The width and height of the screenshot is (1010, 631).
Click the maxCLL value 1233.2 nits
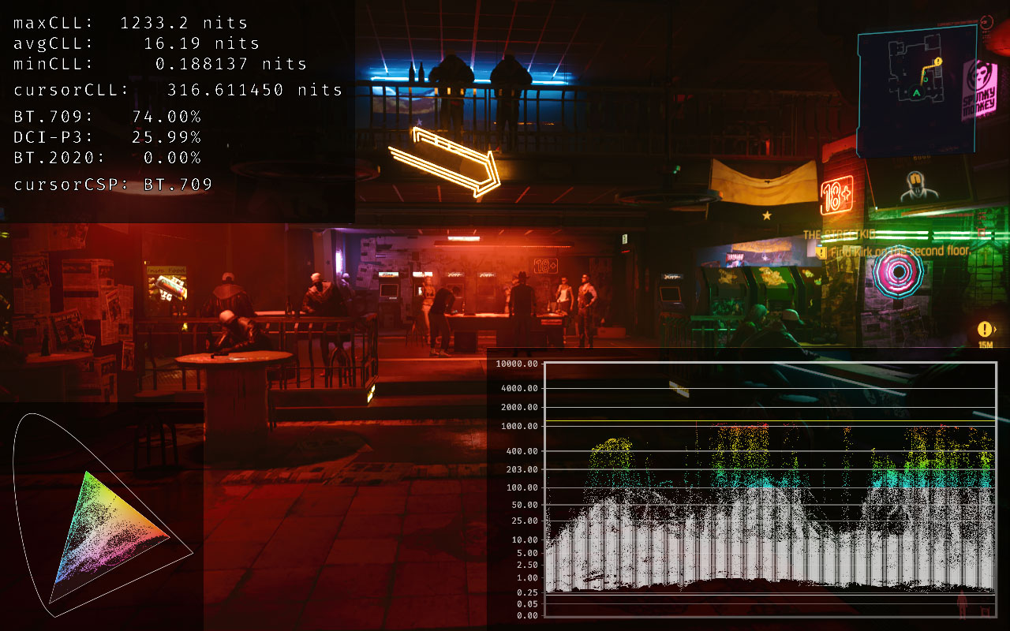coord(184,24)
